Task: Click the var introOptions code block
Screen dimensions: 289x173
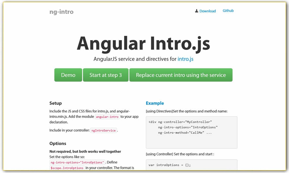Action: (191, 165)
